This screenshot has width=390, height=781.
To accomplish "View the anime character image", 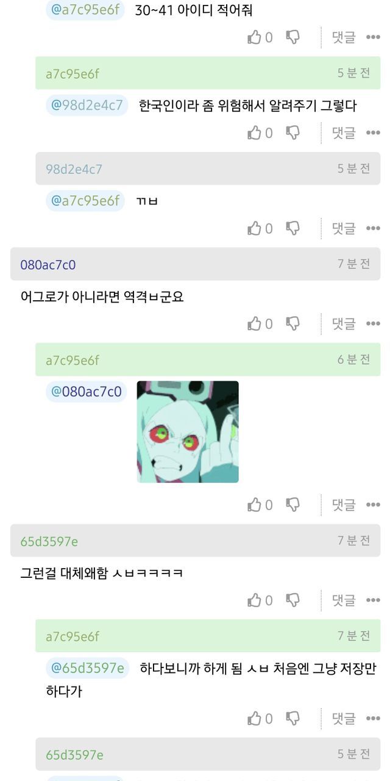I will (188, 432).
